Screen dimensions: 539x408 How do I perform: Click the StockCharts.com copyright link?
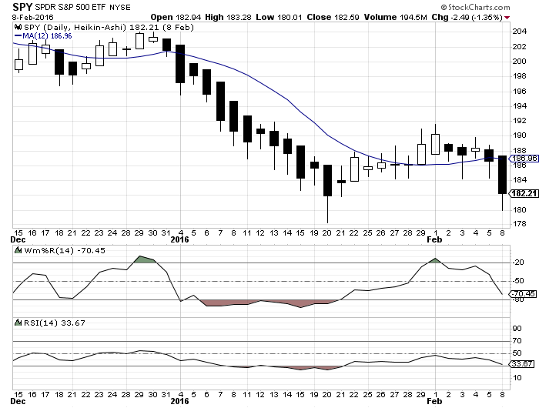tap(500, 5)
